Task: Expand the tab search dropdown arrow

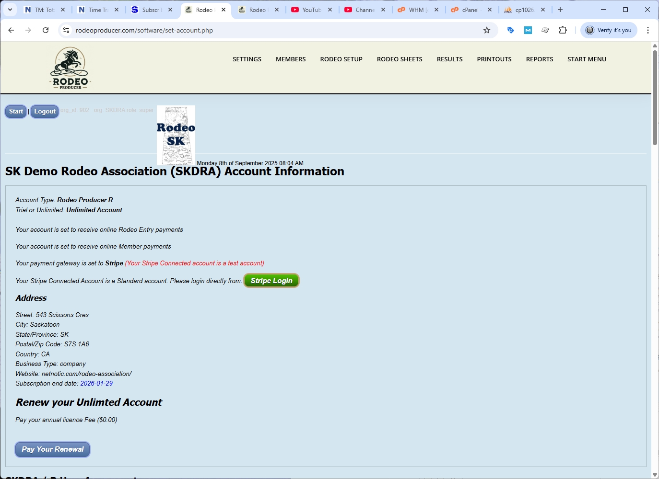Action: coord(10,10)
